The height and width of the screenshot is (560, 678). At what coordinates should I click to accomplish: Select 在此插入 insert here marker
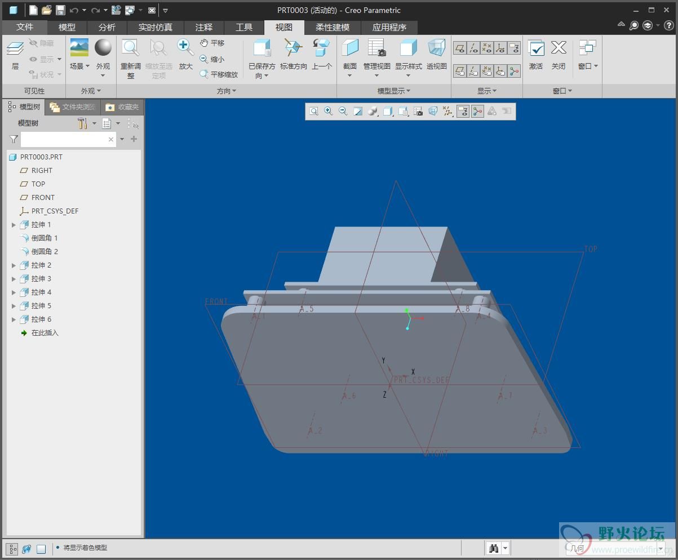45,333
